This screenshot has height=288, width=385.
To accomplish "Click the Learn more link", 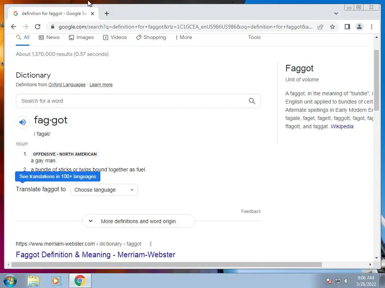I will click(x=101, y=85).
